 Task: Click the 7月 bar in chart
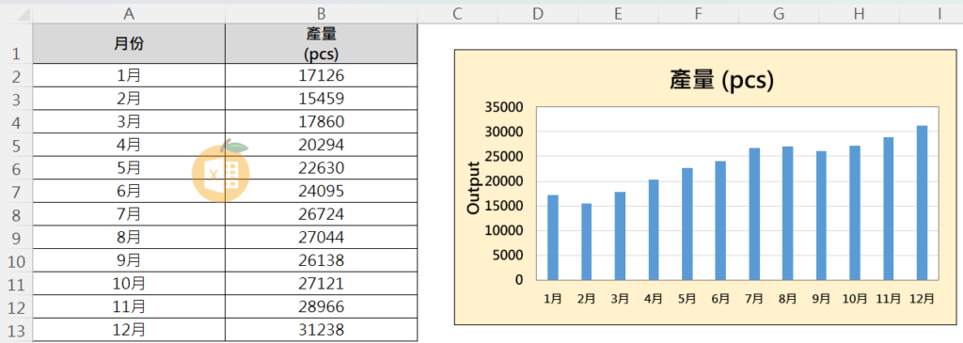pos(754,214)
